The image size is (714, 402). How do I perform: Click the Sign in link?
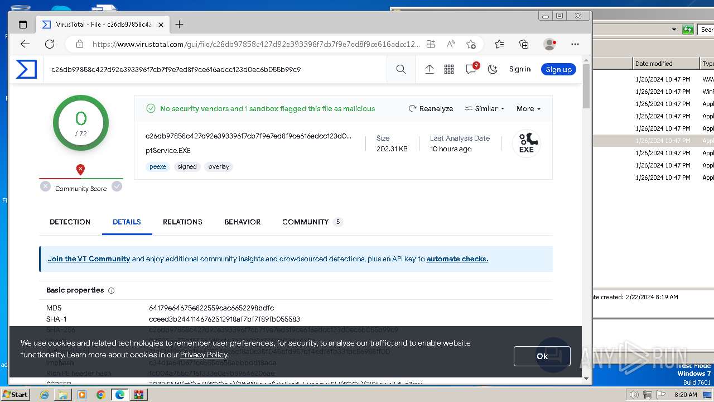[x=519, y=69]
